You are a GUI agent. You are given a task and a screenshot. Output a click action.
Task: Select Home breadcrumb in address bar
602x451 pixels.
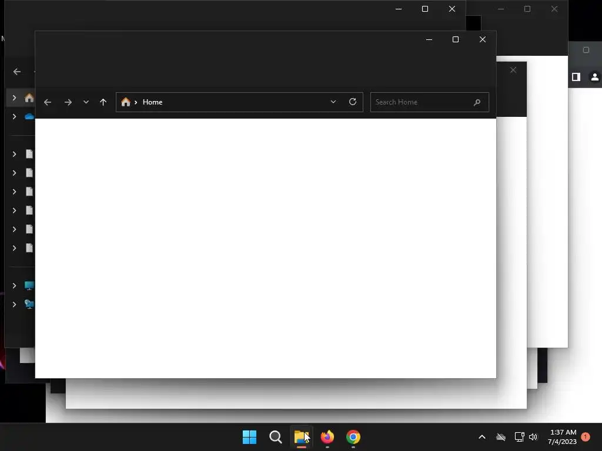(152, 102)
